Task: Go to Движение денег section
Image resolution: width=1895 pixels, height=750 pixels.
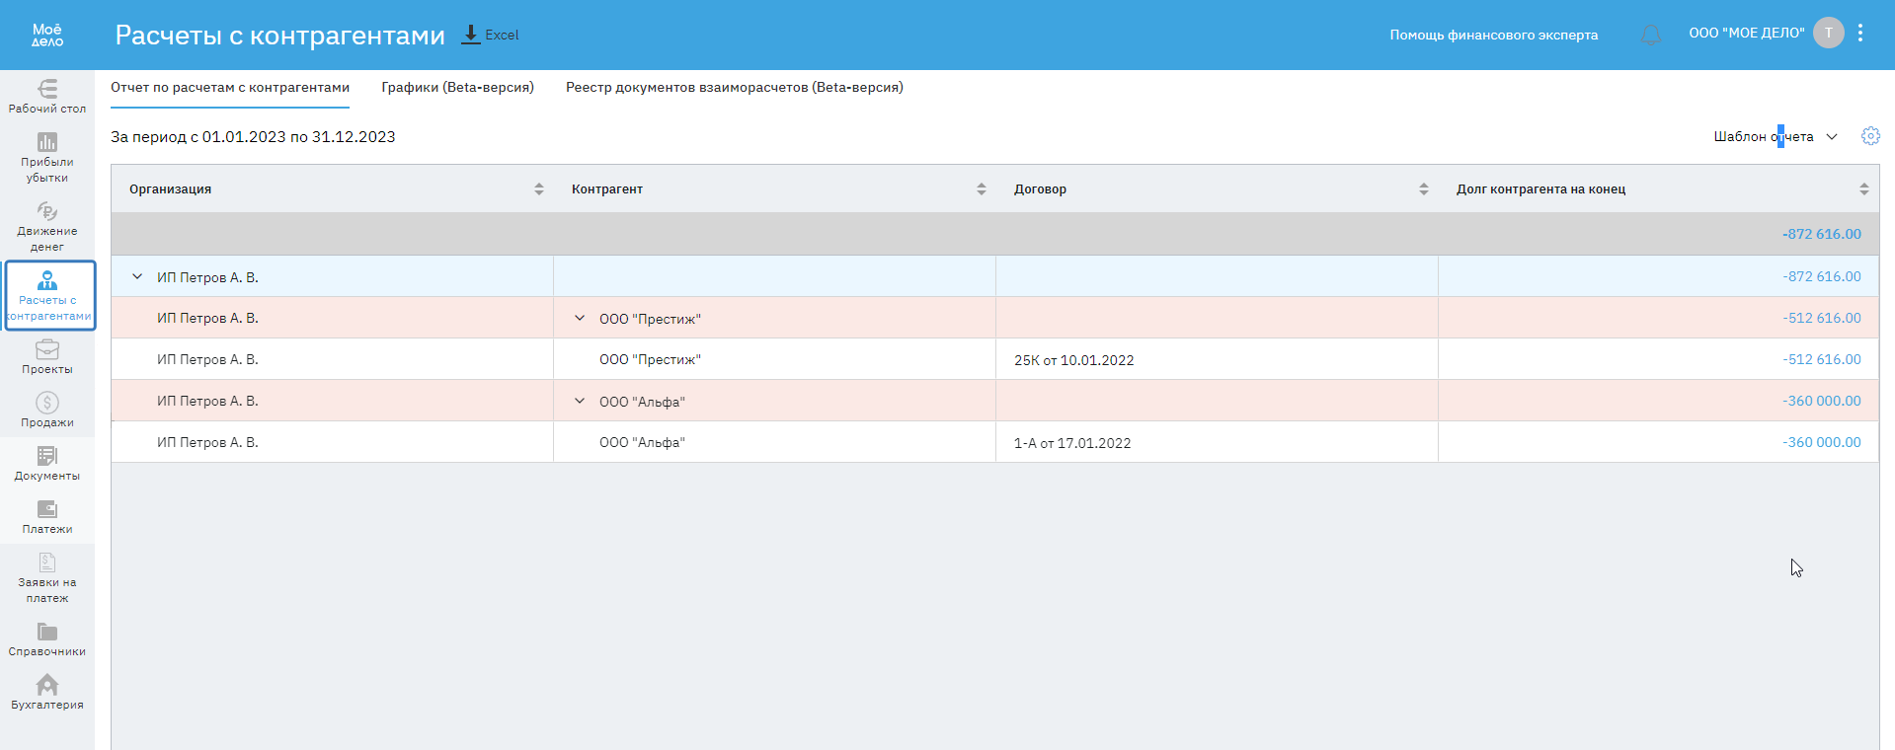Action: click(x=47, y=227)
